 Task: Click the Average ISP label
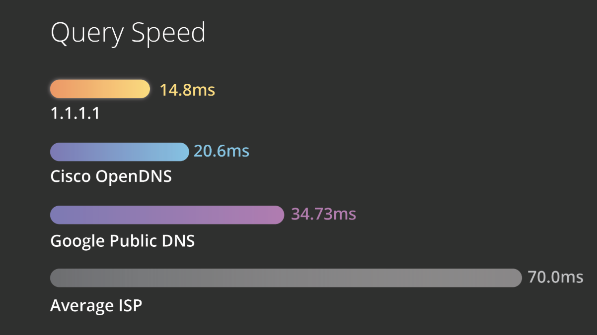click(96, 305)
